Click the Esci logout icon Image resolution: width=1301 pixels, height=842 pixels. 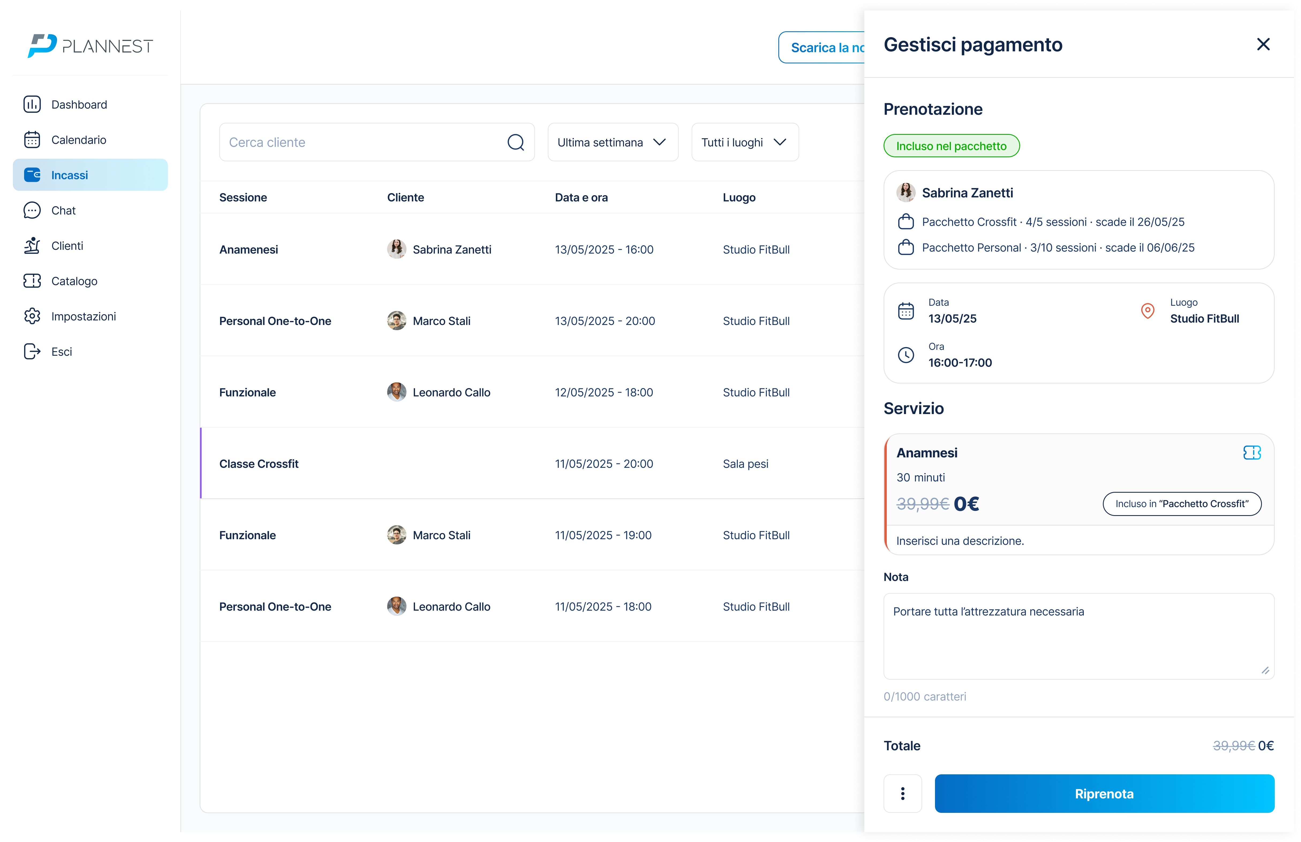32,352
